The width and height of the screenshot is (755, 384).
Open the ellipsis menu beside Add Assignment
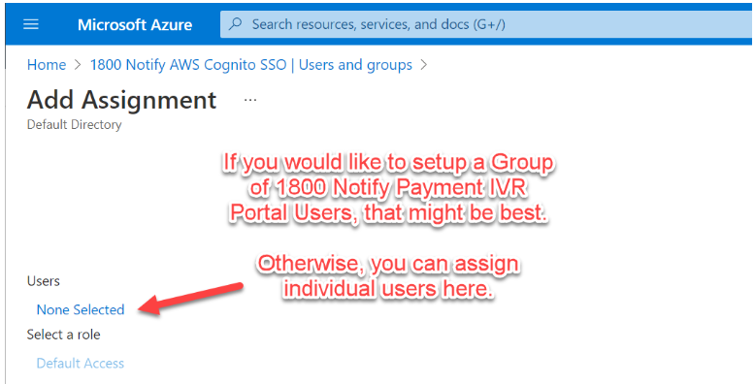(250, 100)
